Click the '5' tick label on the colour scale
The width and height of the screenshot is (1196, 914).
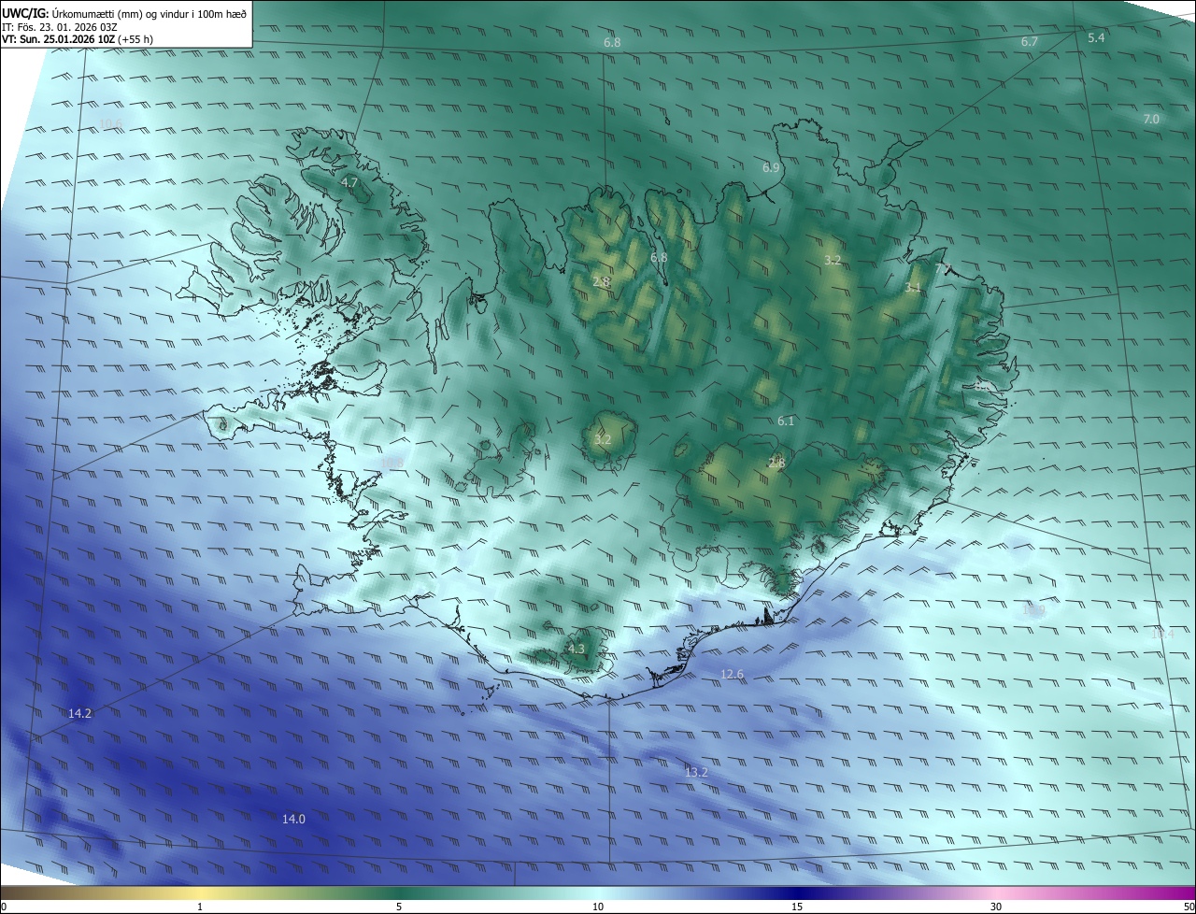click(399, 907)
